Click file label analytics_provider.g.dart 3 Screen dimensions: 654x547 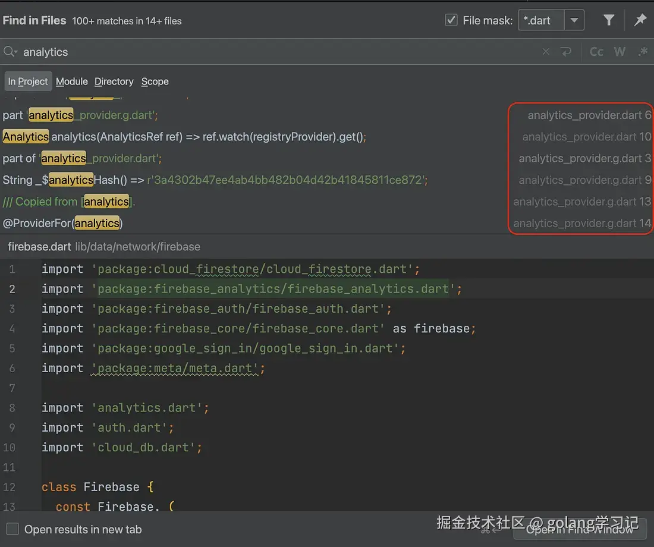pos(585,159)
